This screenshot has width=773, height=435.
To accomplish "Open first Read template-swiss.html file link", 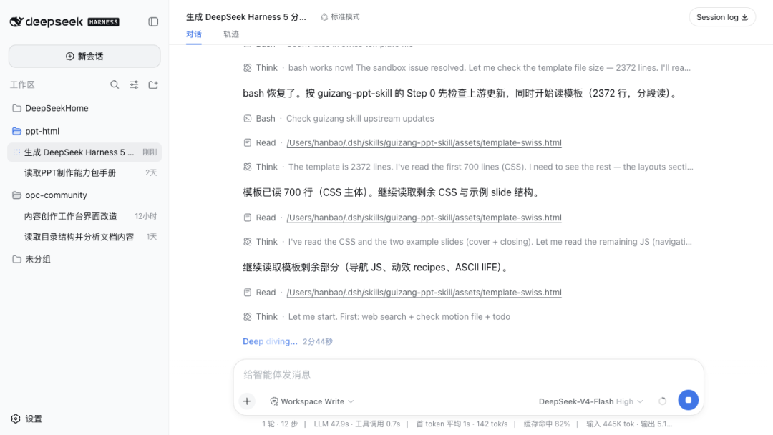I will pos(424,143).
